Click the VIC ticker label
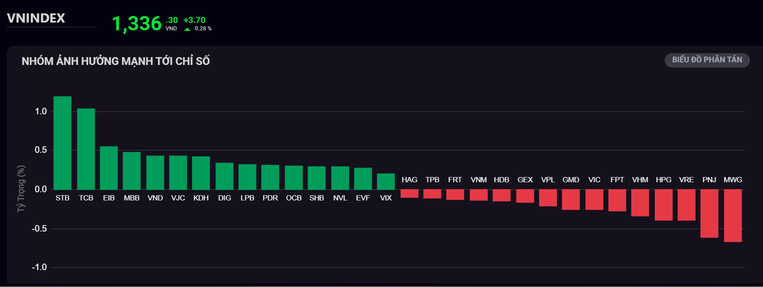The width and height of the screenshot is (763, 287). (594, 180)
